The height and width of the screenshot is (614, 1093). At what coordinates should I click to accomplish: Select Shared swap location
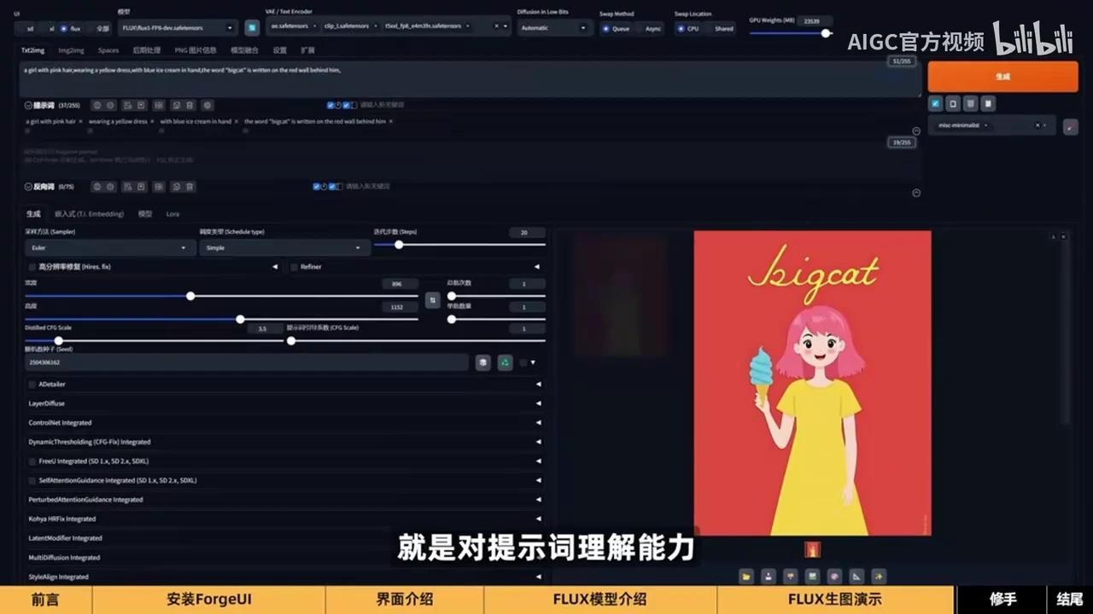point(719,28)
